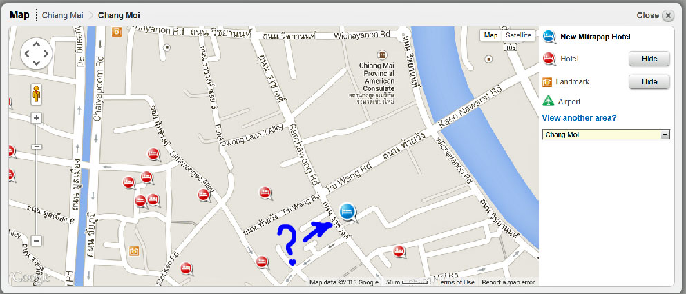Click the zoom slider handle

point(37,147)
